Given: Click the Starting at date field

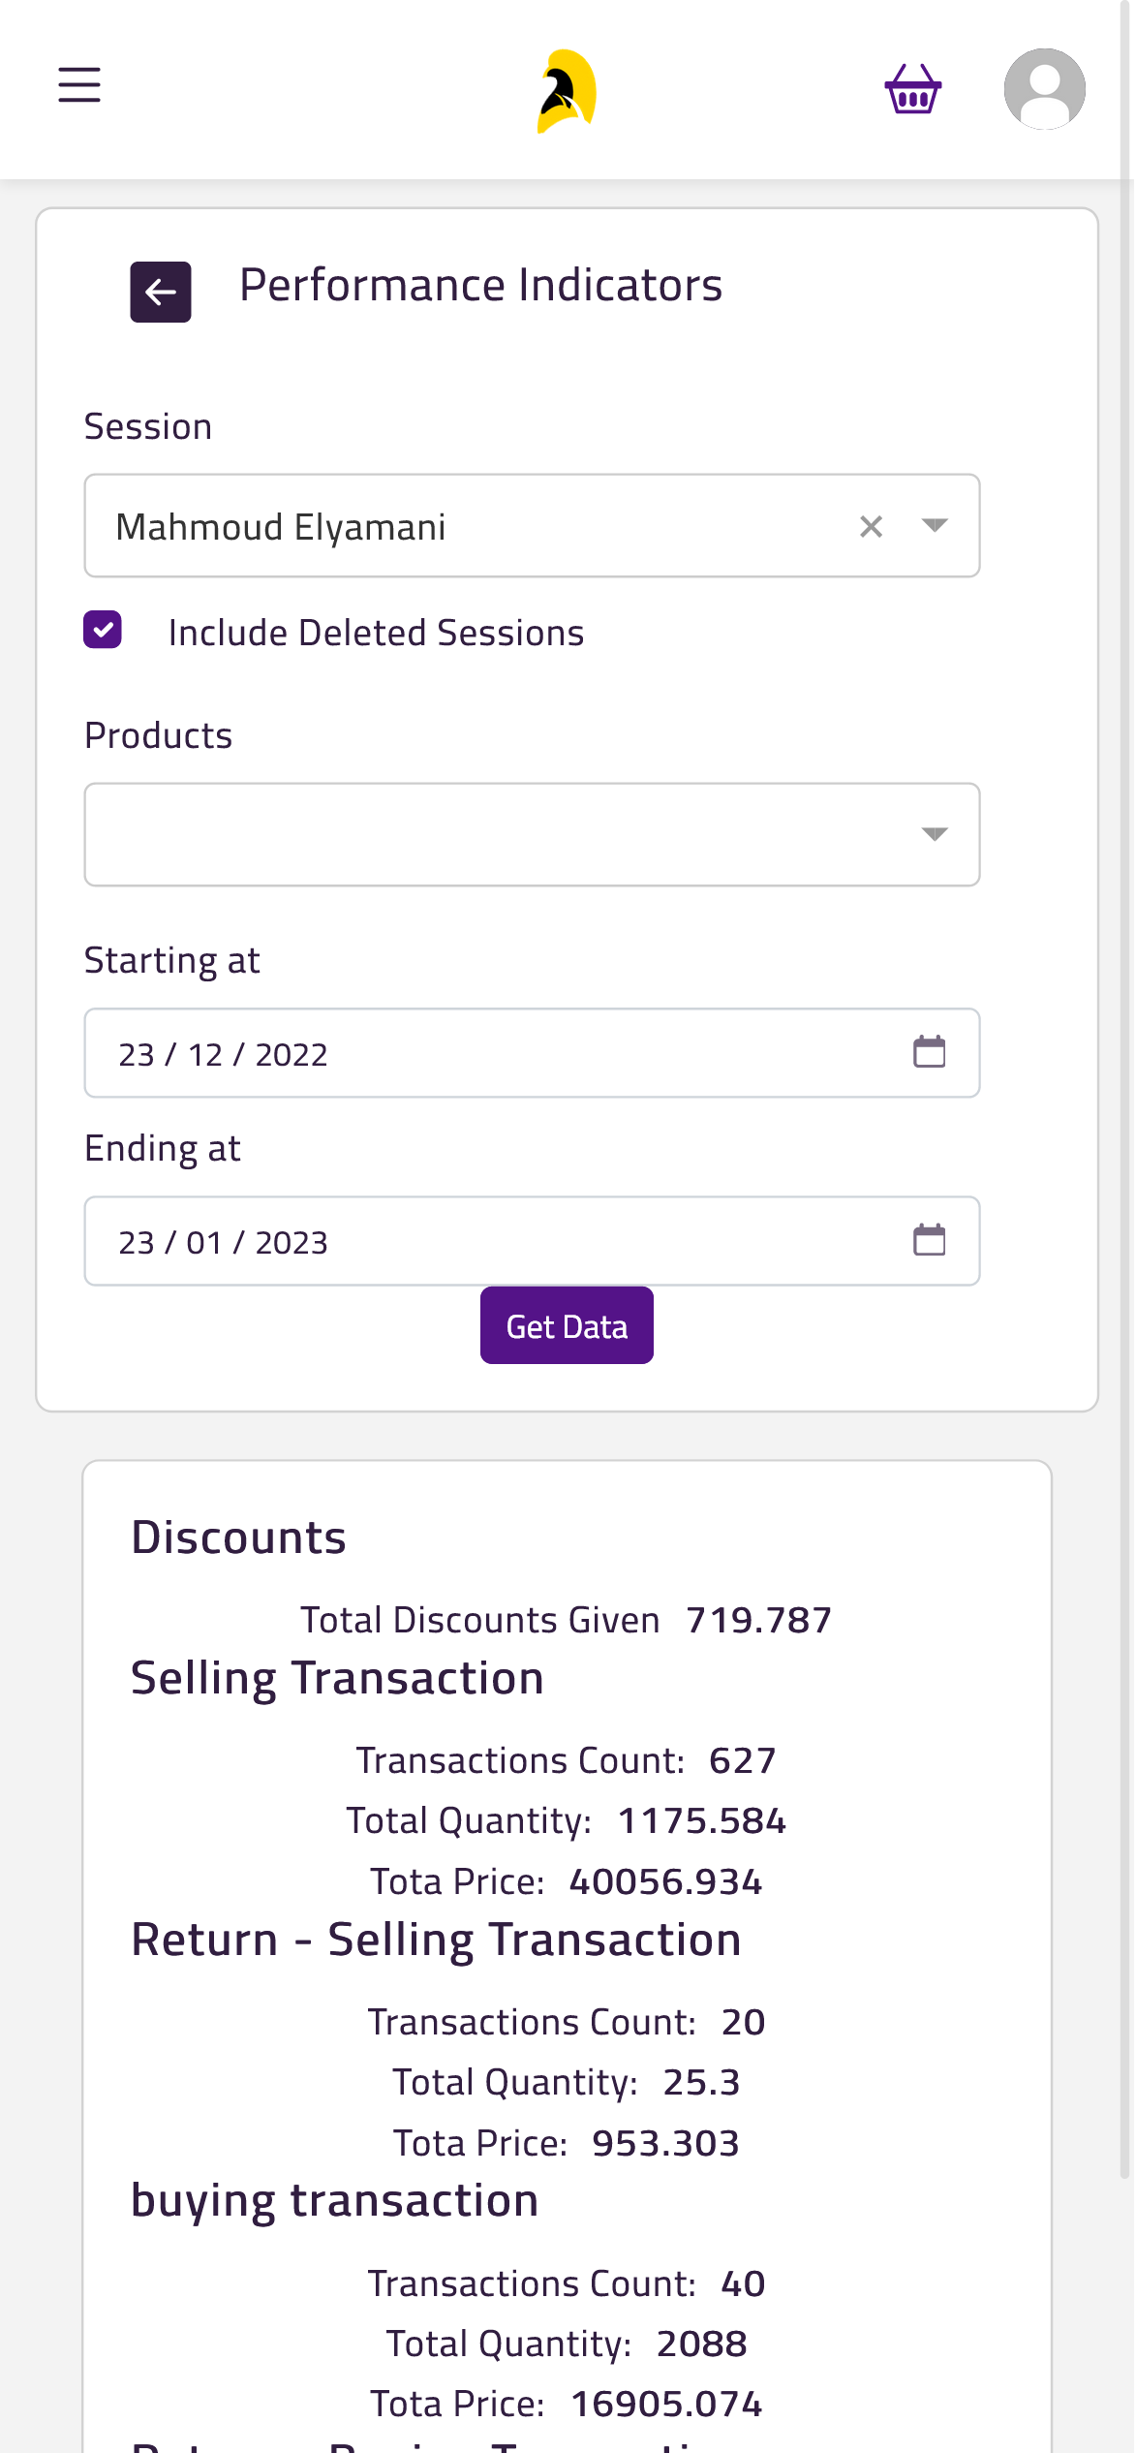Looking at the screenshot, I should click(532, 1053).
